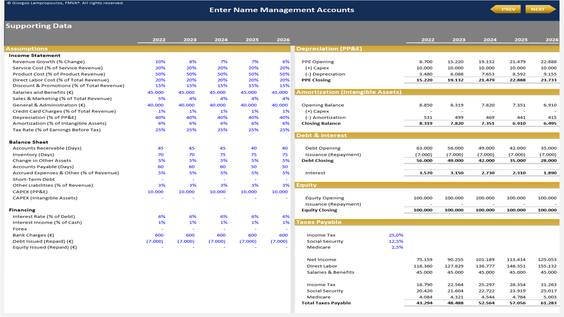Select Short-Term Debt row label
Image resolution: width=564 pixels, height=317 pixels.
coord(34,179)
